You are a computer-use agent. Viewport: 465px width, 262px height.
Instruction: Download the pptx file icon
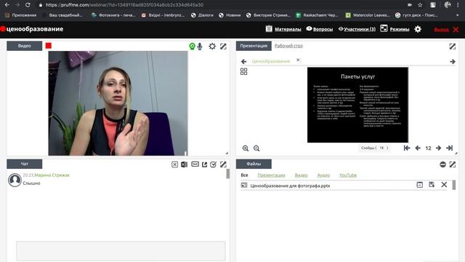(432, 185)
